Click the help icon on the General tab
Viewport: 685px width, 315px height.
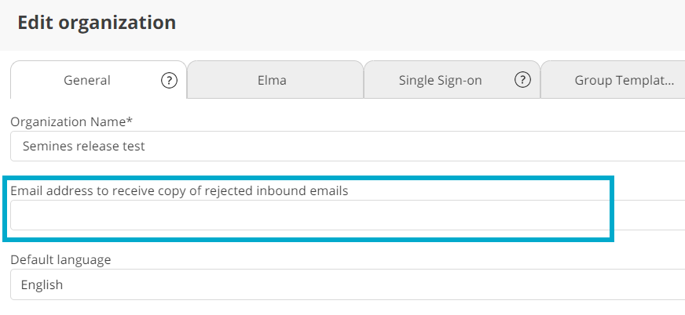pyautogui.click(x=169, y=80)
